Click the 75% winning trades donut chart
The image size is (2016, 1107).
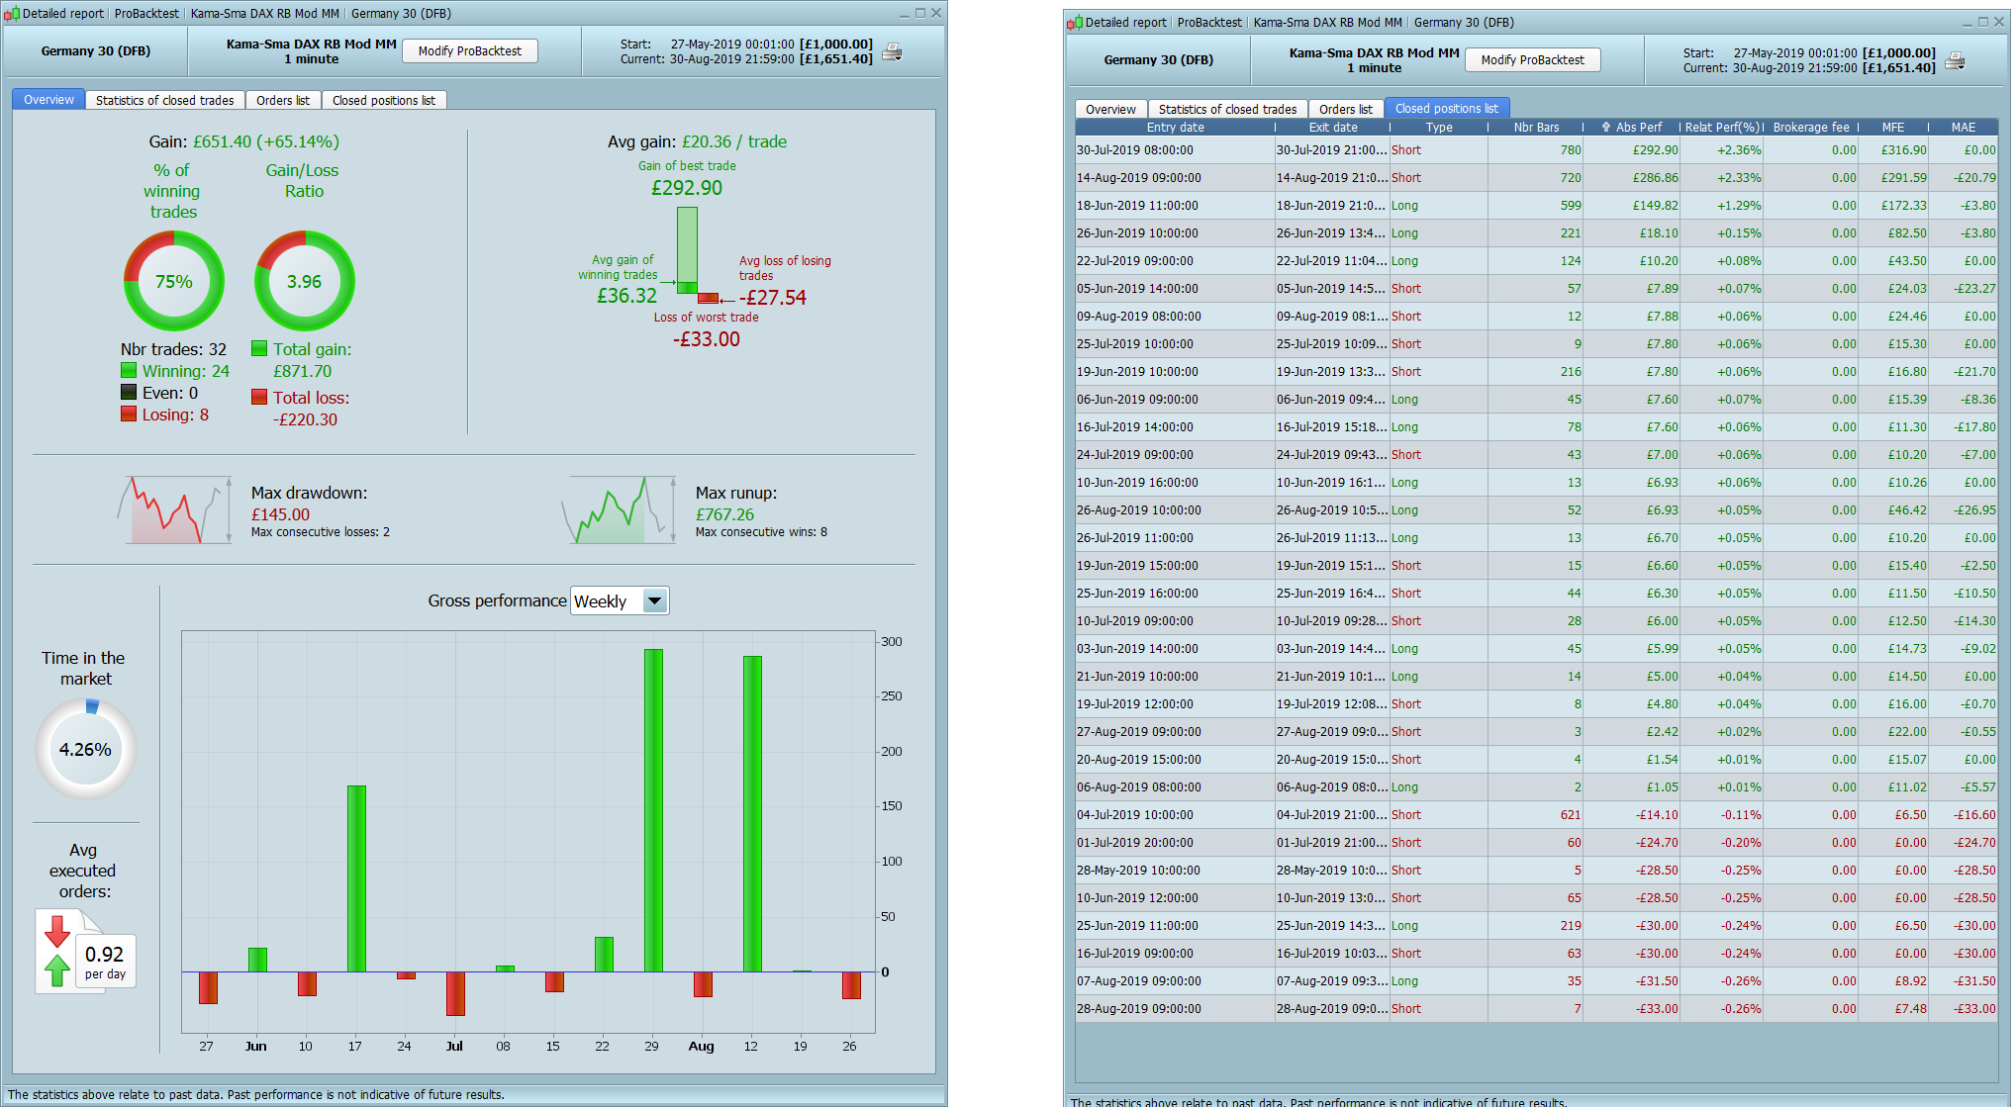point(173,281)
